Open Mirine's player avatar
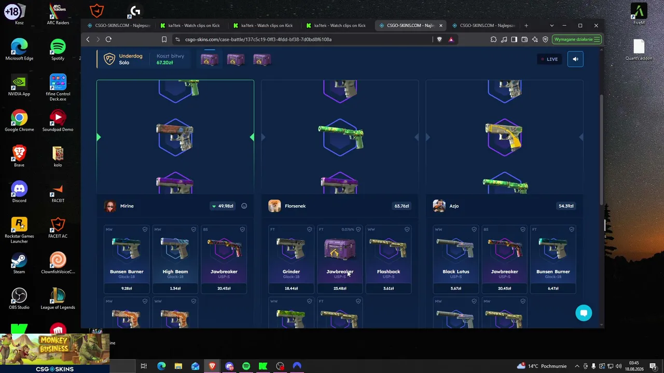The image size is (664, 373). point(110,206)
